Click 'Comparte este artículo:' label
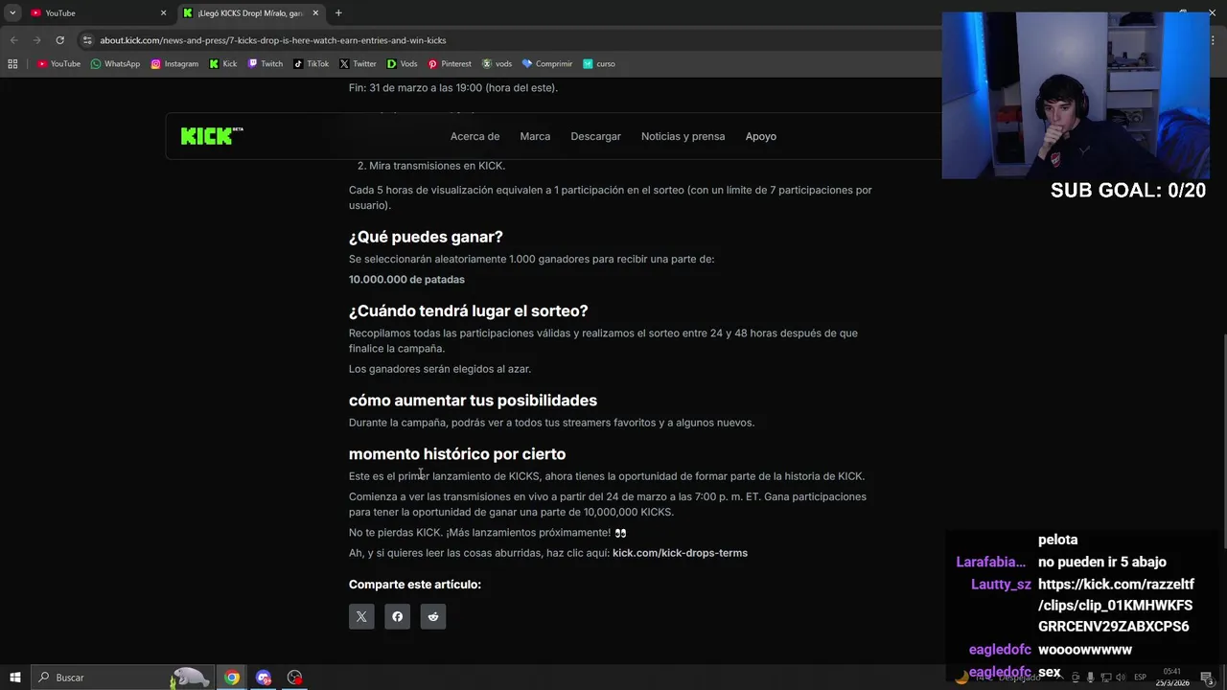The height and width of the screenshot is (690, 1227). tap(415, 585)
